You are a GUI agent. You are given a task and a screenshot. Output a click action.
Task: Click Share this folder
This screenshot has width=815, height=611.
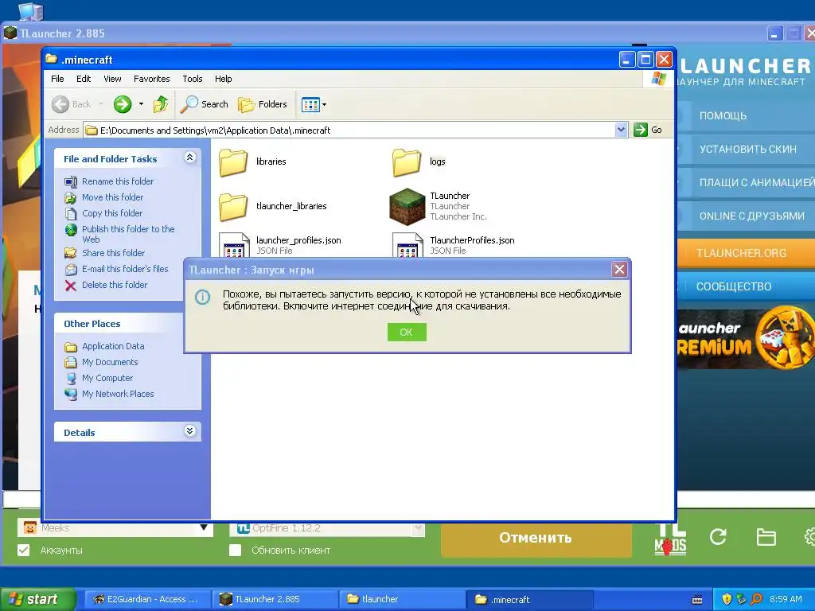113,253
